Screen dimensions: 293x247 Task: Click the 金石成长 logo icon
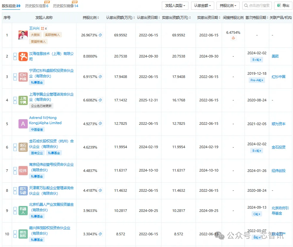(x=23, y=147)
